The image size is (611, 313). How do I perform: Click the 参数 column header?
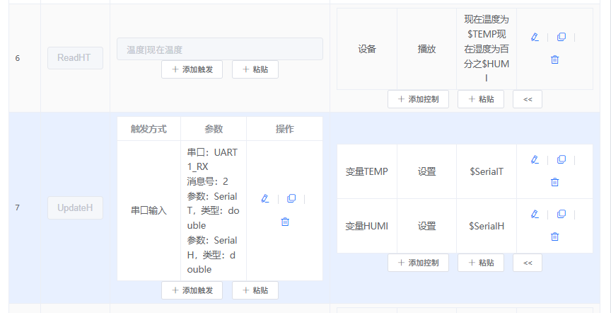(x=214, y=129)
